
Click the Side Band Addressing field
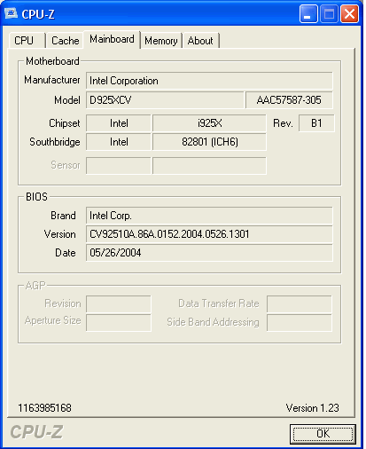300,322
